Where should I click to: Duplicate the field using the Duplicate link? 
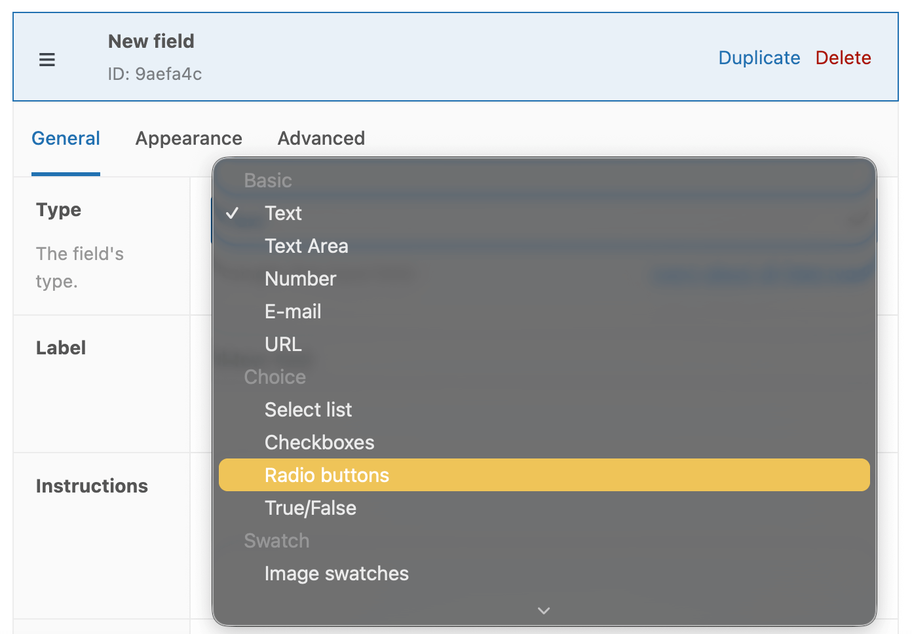click(759, 58)
